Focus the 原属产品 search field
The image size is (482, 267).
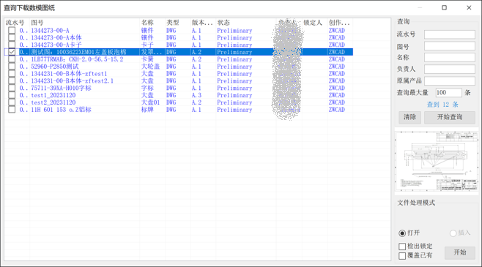pyautogui.click(x=450, y=80)
